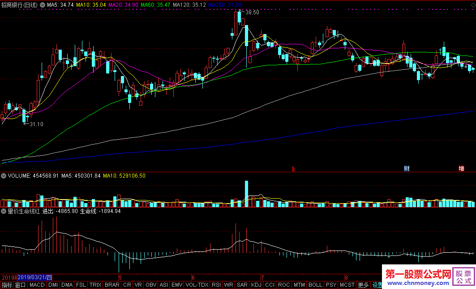Switch to MACD indicator
Viewport: 476px width, 289px height.
pyautogui.click(x=37, y=285)
